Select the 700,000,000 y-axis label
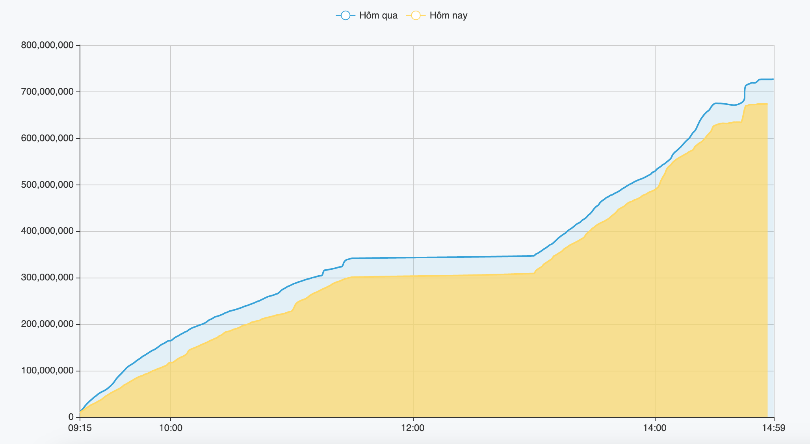The image size is (810, 444). [47, 92]
